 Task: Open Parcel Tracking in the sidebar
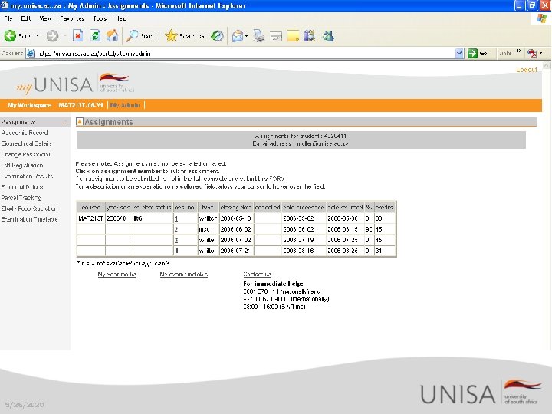(21, 198)
